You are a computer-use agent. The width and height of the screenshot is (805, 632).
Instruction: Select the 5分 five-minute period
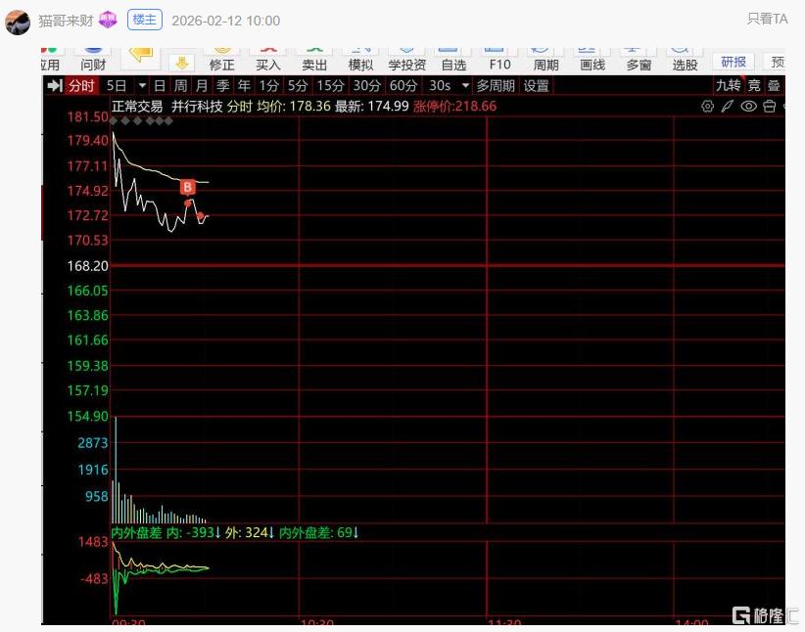(x=298, y=86)
